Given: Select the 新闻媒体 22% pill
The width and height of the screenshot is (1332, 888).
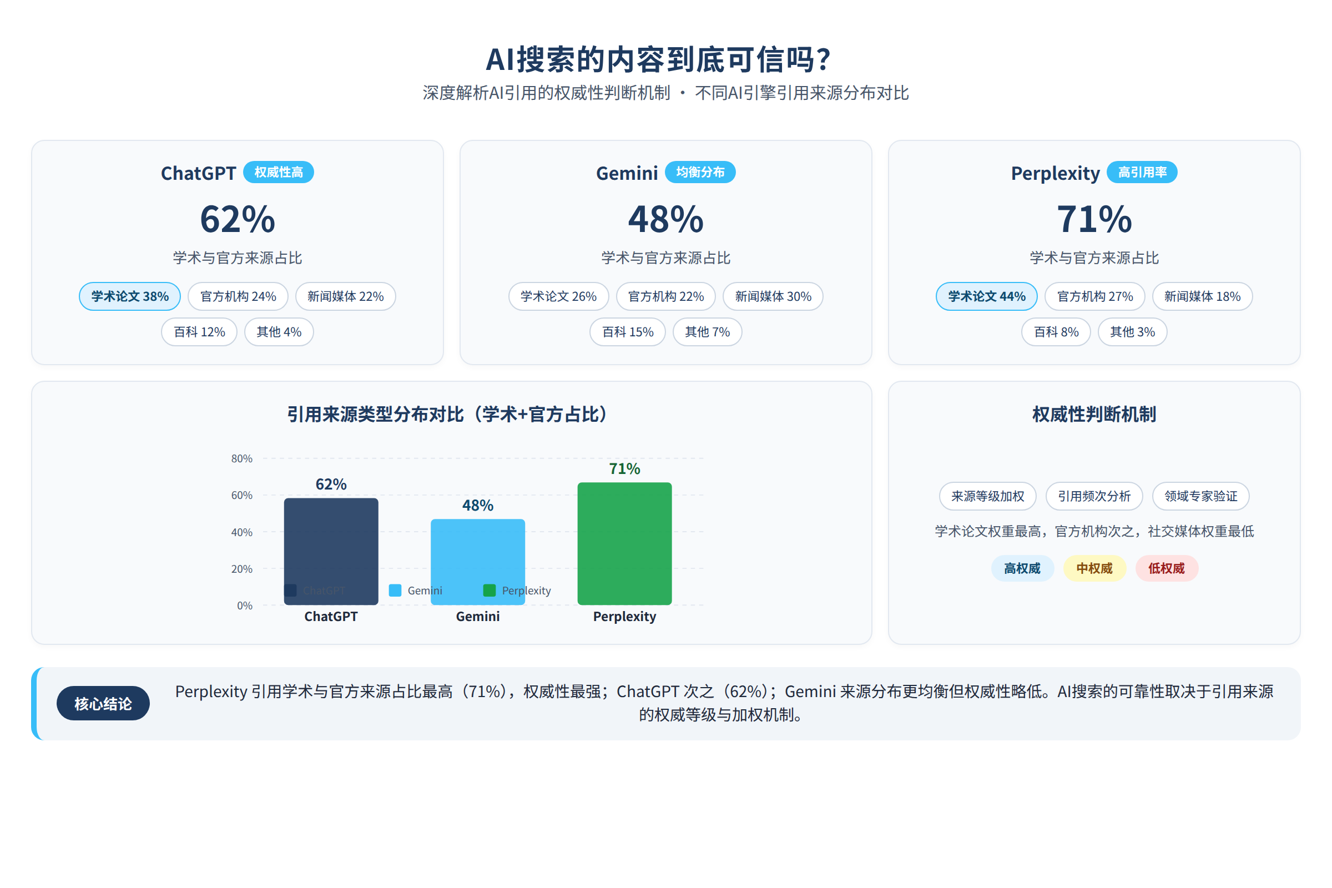Looking at the screenshot, I should tap(345, 296).
